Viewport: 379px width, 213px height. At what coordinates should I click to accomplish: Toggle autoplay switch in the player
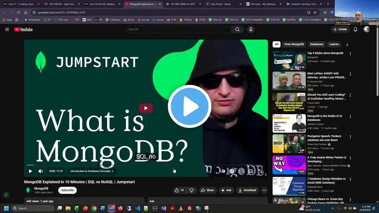pos(223,171)
